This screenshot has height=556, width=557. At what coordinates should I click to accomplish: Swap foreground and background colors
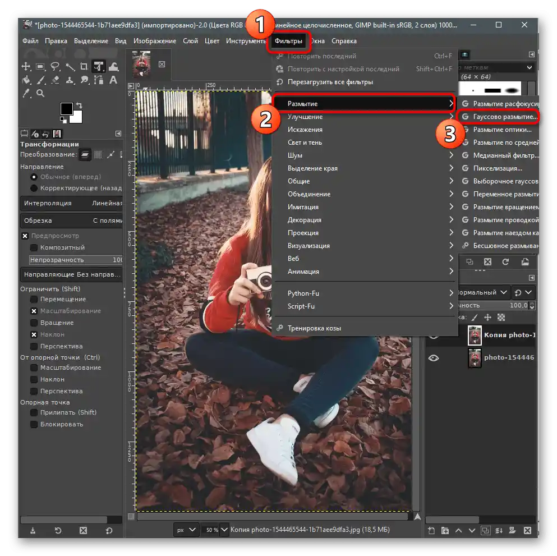(79, 105)
